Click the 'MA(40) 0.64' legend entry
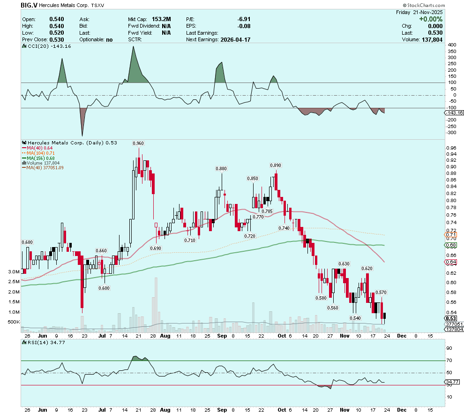Screen dimensions: 464x414 coord(39,148)
